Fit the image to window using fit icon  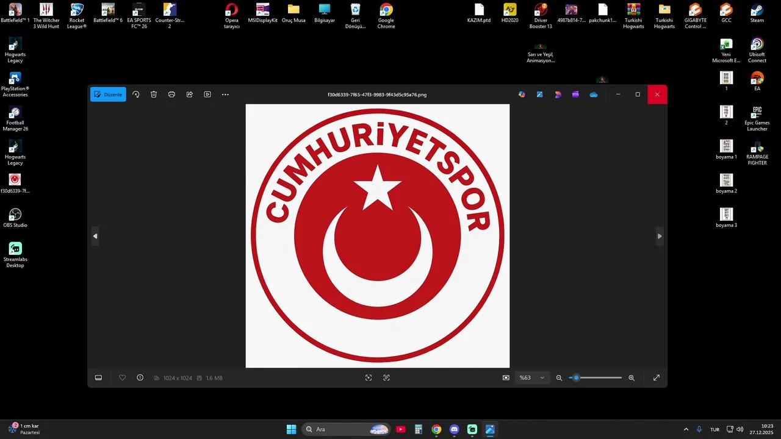[x=506, y=378]
